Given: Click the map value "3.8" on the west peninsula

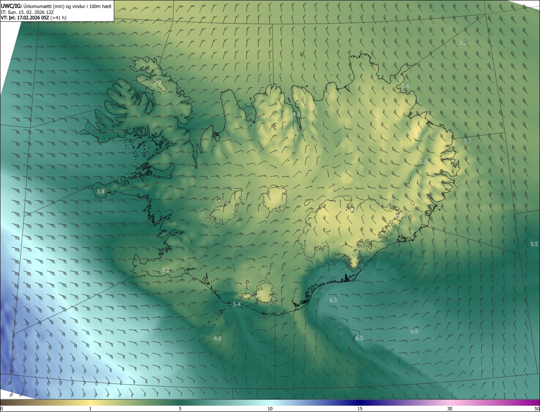Looking at the screenshot, I should (100, 191).
